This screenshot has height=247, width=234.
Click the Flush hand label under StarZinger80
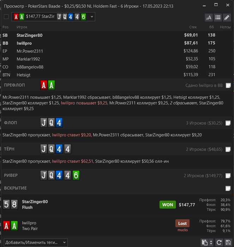point(27,207)
